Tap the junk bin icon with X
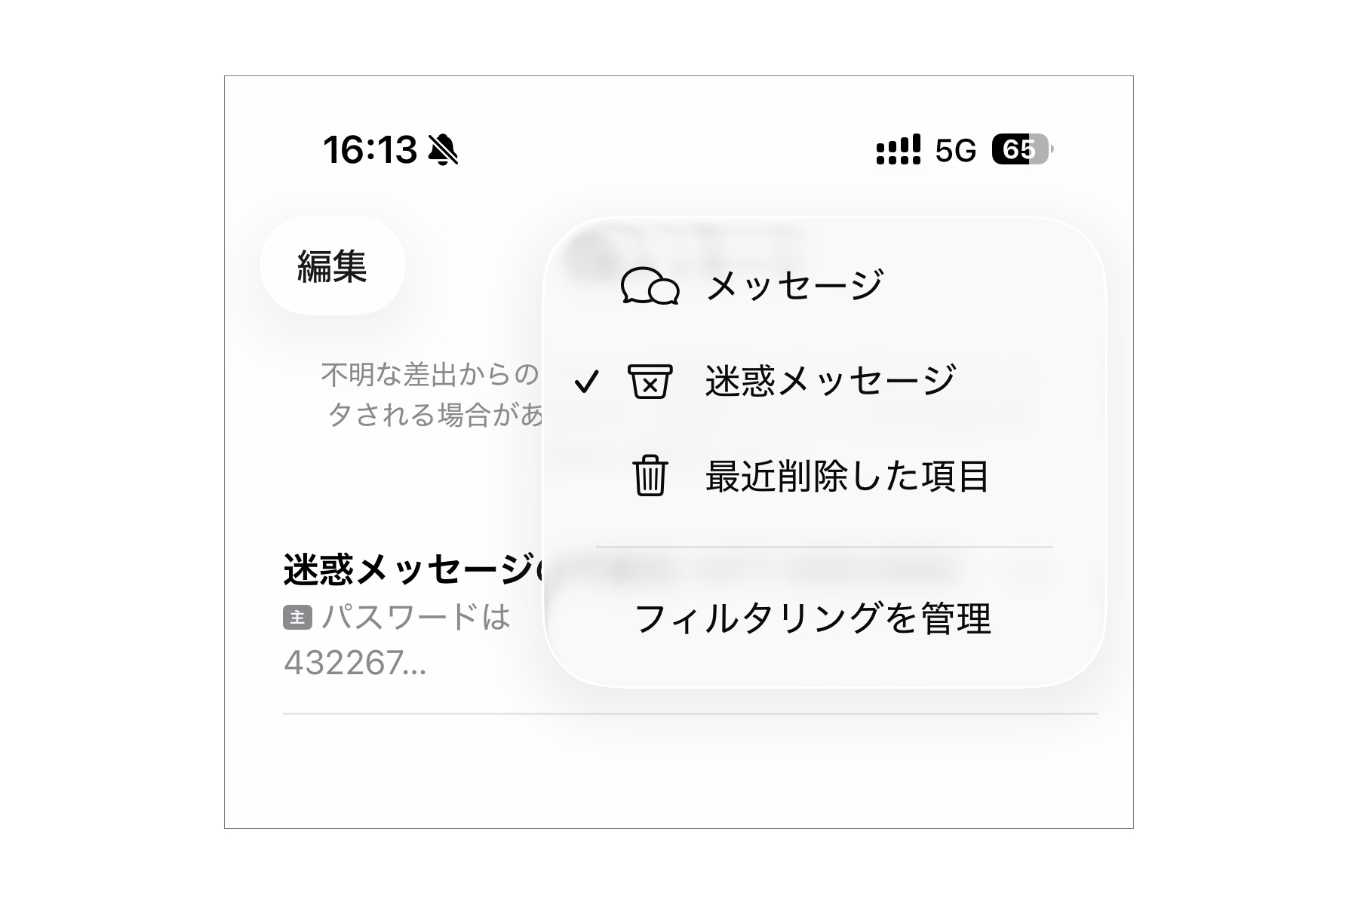 click(650, 382)
